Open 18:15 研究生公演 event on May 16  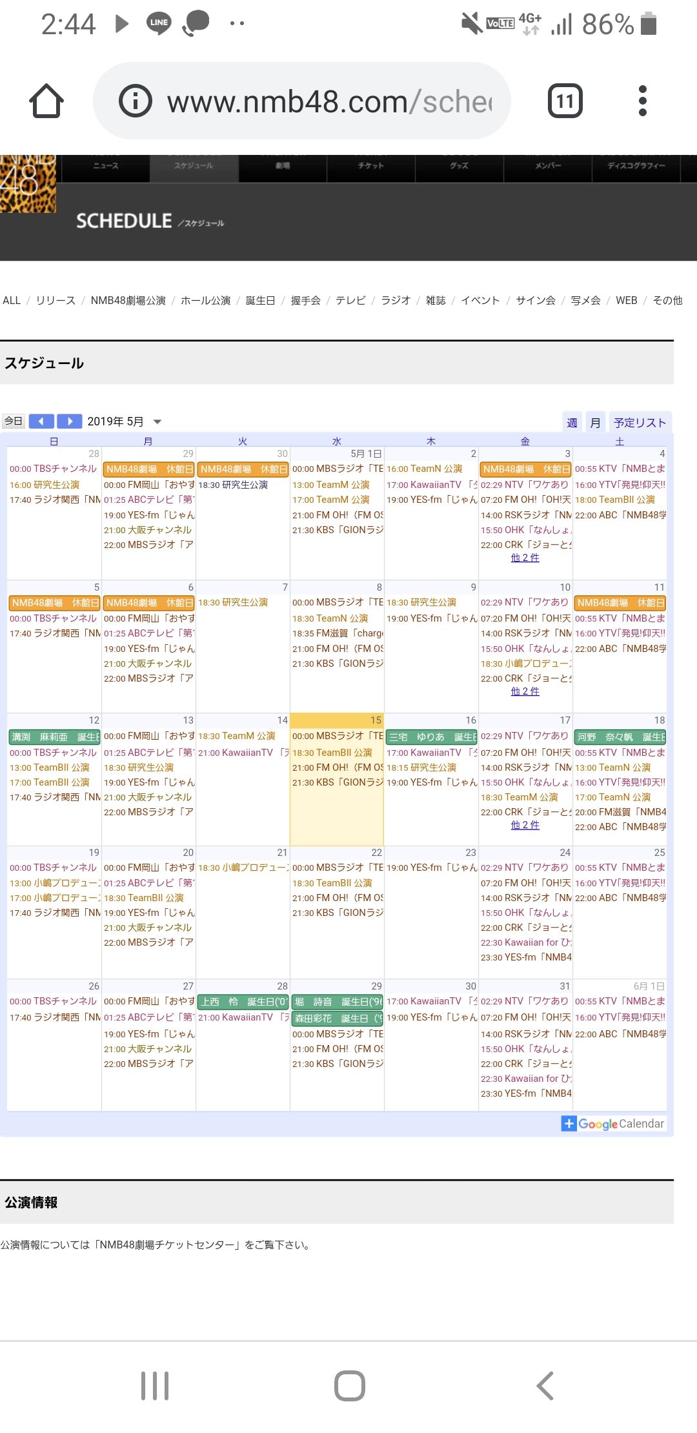tap(421, 767)
